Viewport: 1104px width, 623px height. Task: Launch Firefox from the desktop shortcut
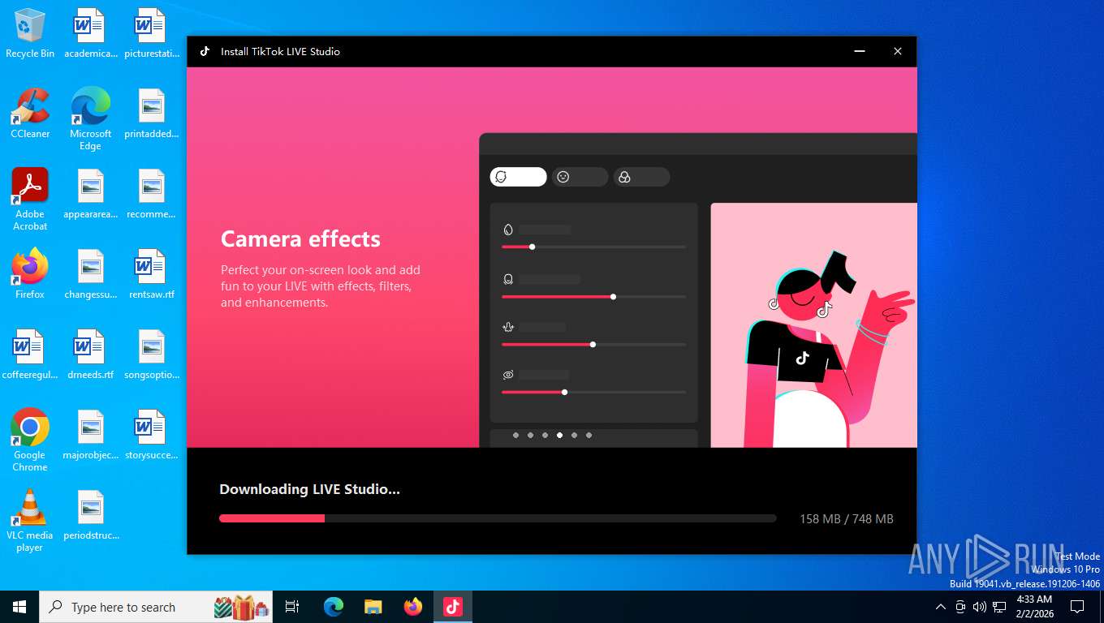[30, 274]
